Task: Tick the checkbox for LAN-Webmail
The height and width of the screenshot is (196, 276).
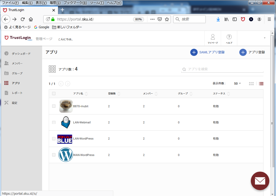Action: coord(54,122)
